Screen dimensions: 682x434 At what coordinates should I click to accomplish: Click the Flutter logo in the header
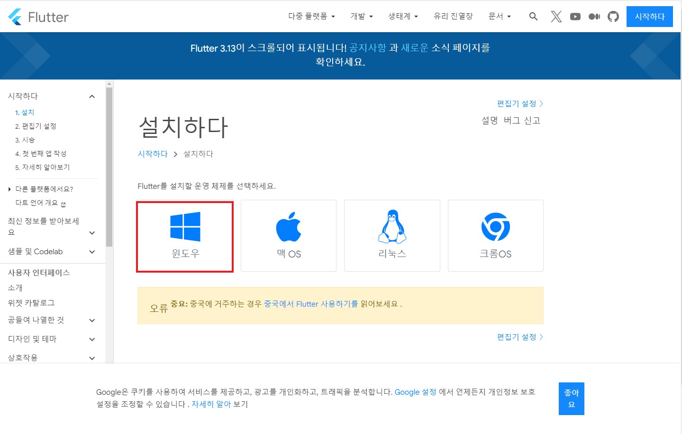coord(38,17)
